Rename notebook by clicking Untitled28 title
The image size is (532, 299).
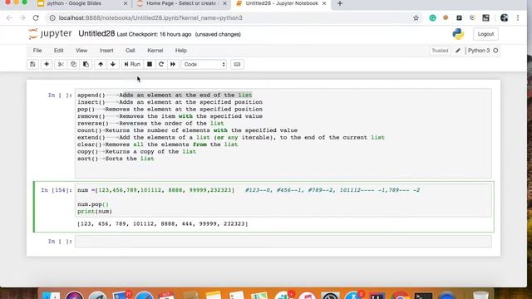tap(96, 33)
